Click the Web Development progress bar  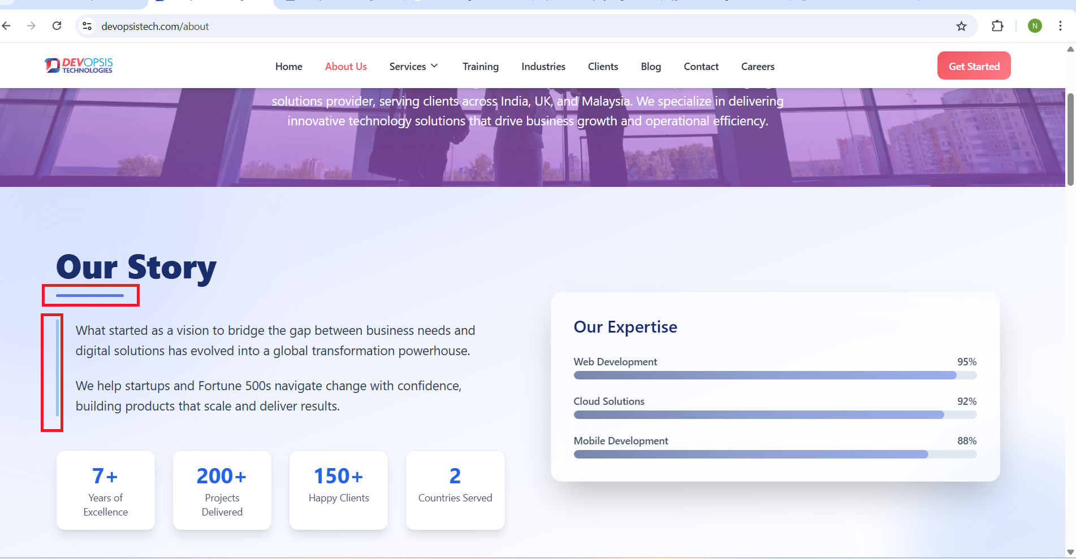(x=775, y=375)
